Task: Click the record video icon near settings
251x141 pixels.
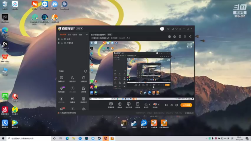Action: 167,105
